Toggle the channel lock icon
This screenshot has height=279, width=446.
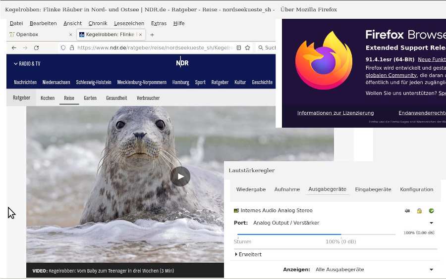[419, 211]
